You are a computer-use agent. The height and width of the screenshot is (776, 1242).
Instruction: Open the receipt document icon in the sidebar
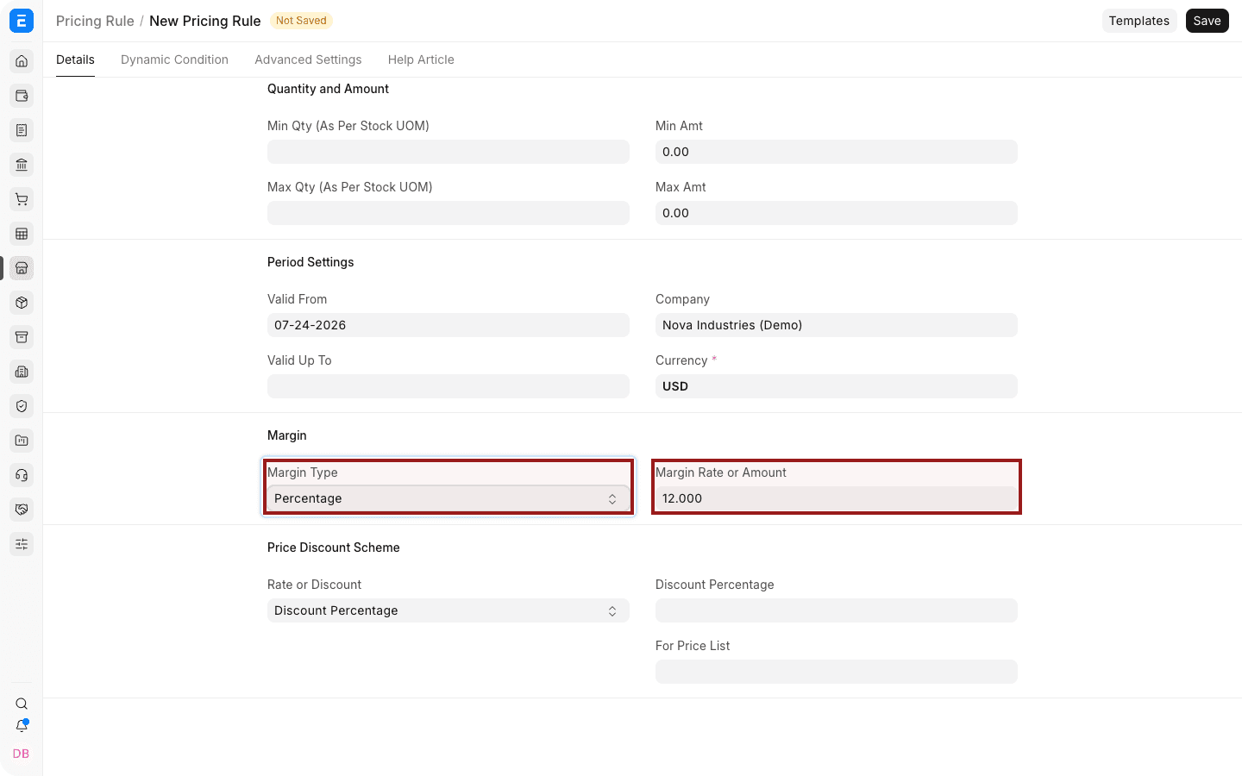[22, 130]
